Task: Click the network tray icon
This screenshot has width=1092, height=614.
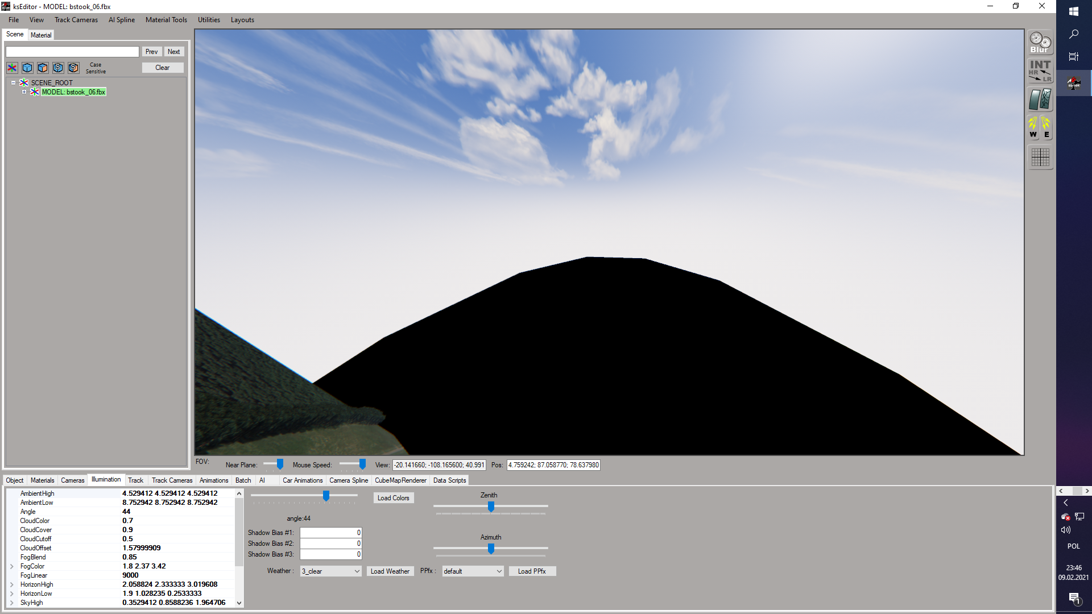Action: [x=1079, y=517]
